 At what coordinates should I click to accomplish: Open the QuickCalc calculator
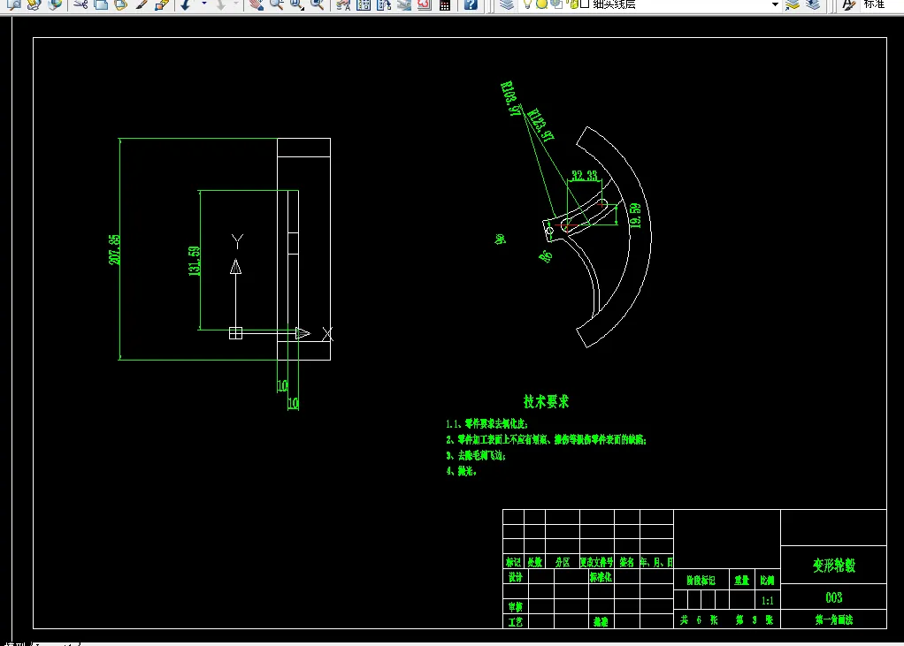(x=445, y=4)
